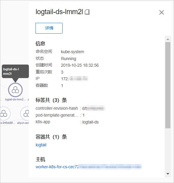Viewport: 174px width, 183px height.
Task: Select the pod node labeled s-948dd9f
Action: (x=4, y=114)
